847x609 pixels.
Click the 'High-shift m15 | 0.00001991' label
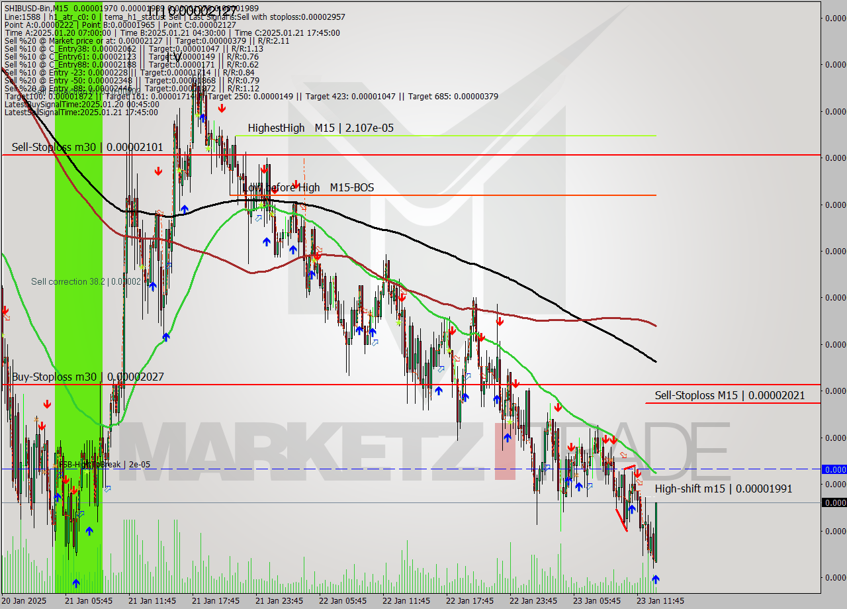coord(723,489)
